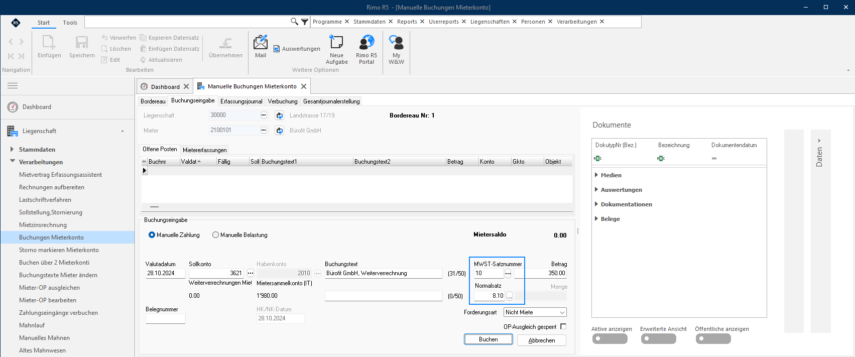The width and height of the screenshot is (855, 357).
Task: Click Belegnummer input field
Action: (x=165, y=318)
